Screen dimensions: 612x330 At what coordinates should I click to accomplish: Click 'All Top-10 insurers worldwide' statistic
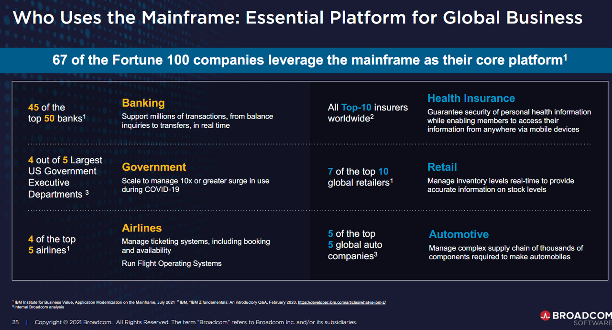click(x=368, y=113)
